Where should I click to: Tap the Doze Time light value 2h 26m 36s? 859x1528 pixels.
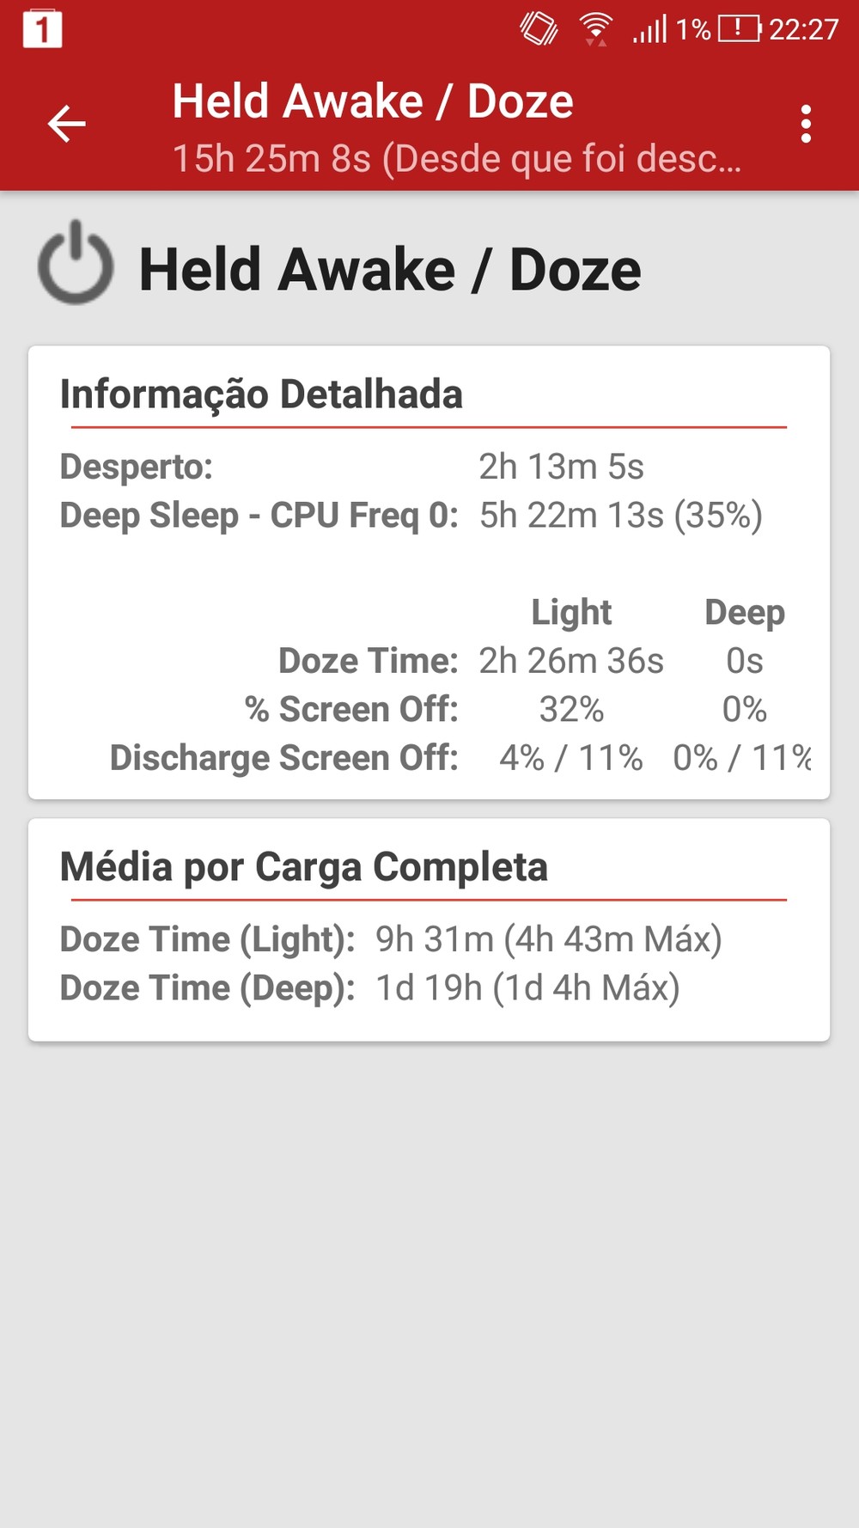(x=571, y=661)
